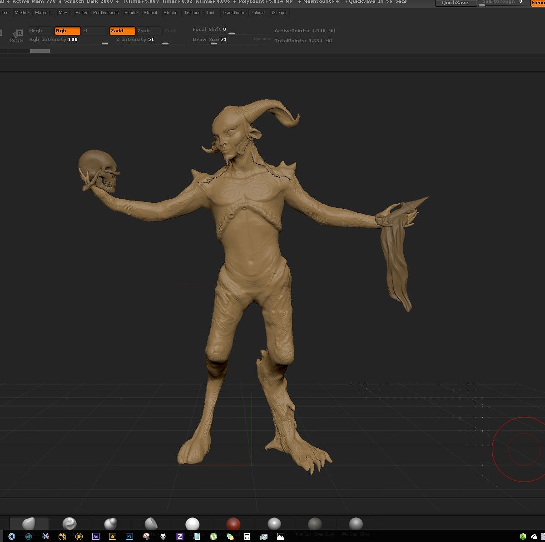Enable Zsub sculpt mode
Viewport: 545px width, 542px height.
[149, 31]
